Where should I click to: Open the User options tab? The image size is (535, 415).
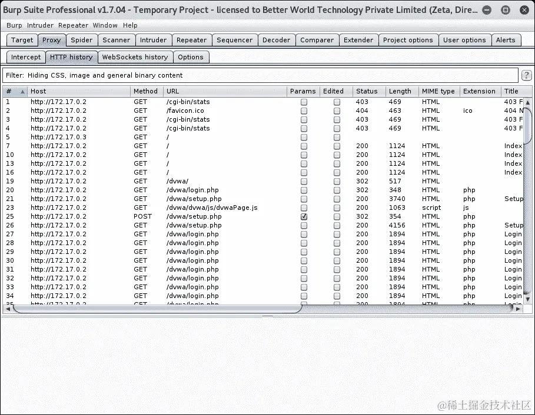tap(464, 40)
